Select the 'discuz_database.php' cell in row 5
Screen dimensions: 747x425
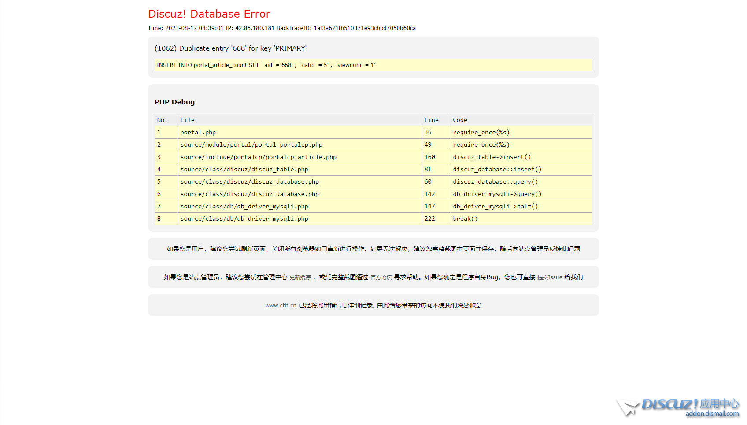coord(300,182)
